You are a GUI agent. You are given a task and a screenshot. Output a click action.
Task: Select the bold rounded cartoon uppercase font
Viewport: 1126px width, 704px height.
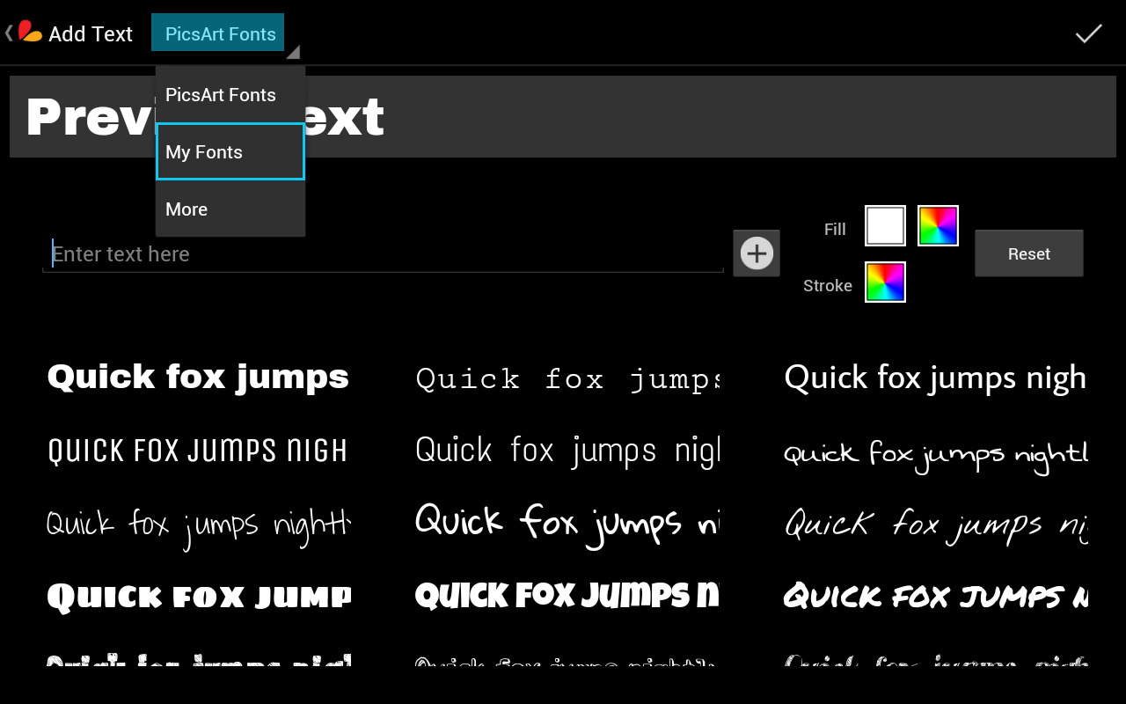(x=567, y=596)
